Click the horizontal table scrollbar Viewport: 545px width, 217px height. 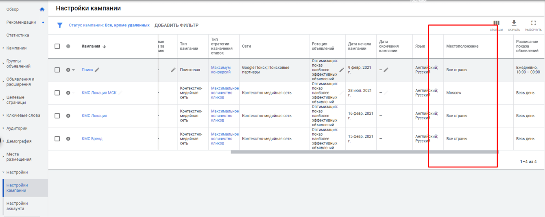click(x=364, y=152)
